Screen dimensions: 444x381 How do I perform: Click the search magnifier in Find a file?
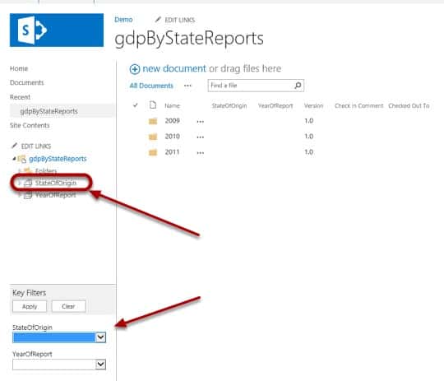pyautogui.click(x=298, y=86)
